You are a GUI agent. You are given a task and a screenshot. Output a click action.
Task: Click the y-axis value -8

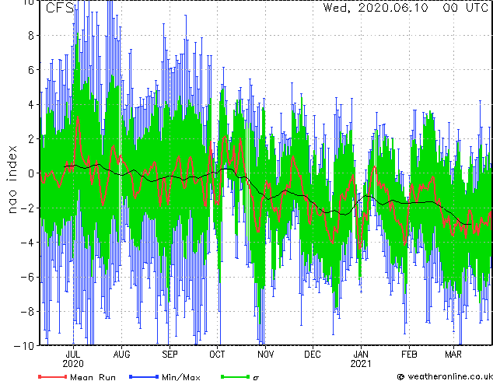[x=27, y=312]
